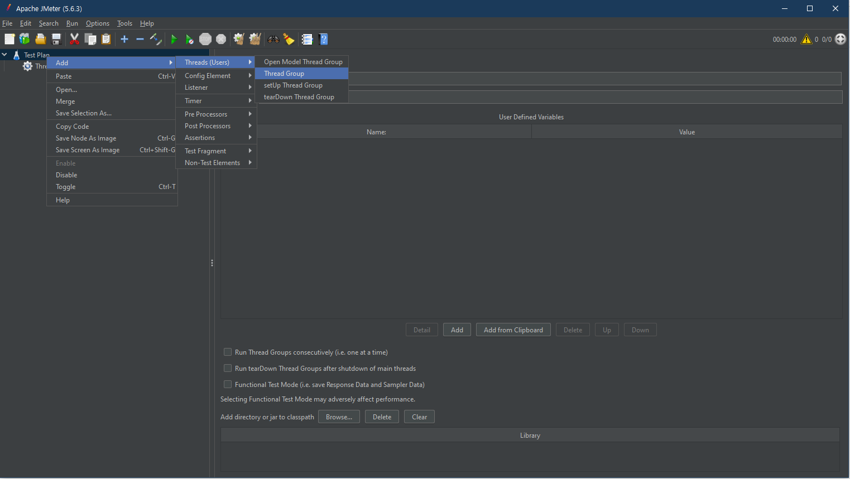Toggle Functional Test Mode checkbox
The height and width of the screenshot is (479, 850).
228,384
